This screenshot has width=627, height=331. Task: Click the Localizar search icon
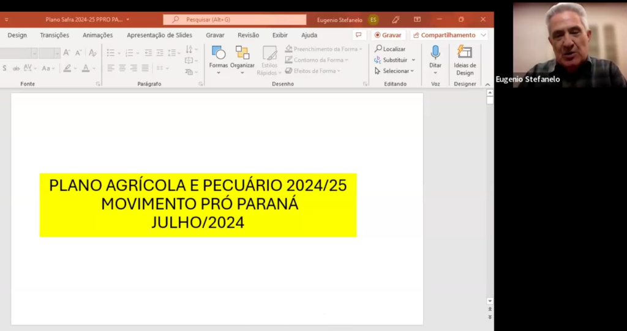378,49
